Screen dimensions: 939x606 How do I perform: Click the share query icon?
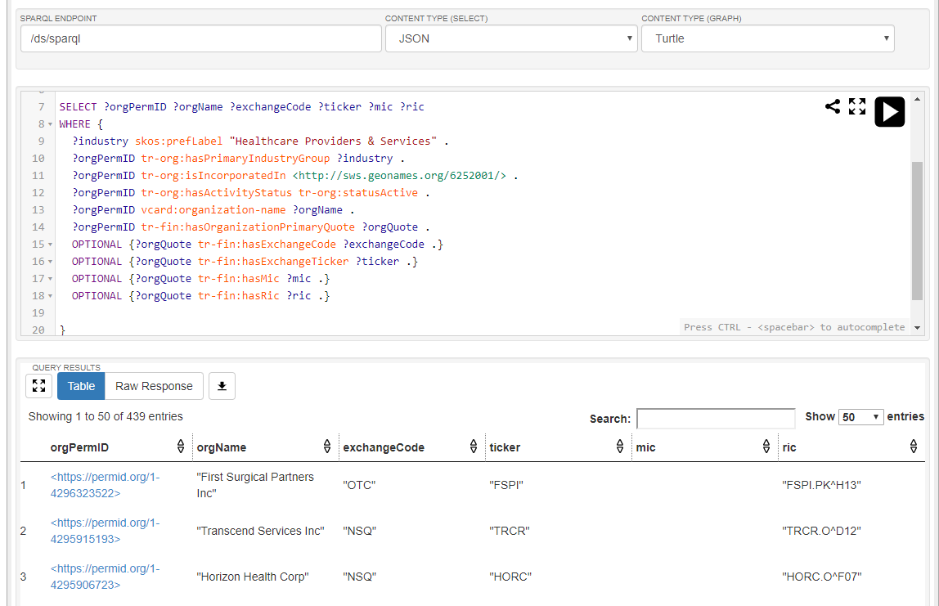click(832, 106)
